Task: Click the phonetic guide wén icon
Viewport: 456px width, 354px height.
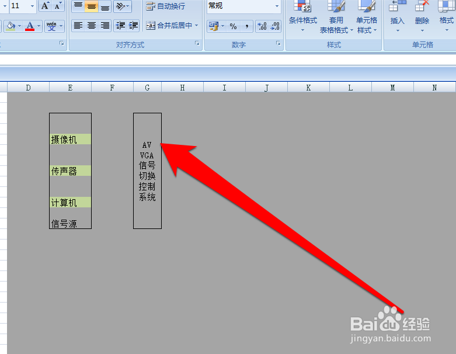Action: (51, 26)
